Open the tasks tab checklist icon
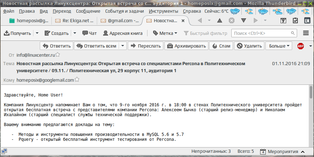The width and height of the screenshot is (314, 157). (x=295, y=20)
